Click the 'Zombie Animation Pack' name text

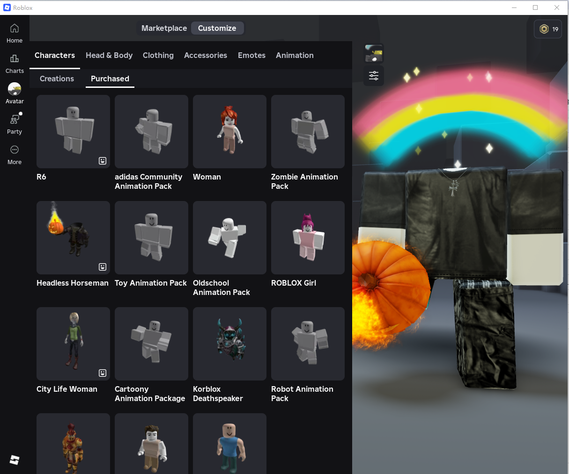click(x=304, y=181)
